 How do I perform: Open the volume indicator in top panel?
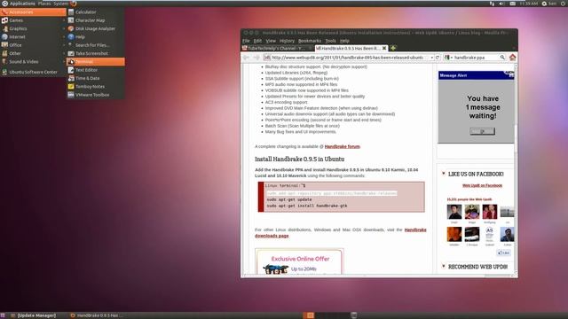click(501, 4)
